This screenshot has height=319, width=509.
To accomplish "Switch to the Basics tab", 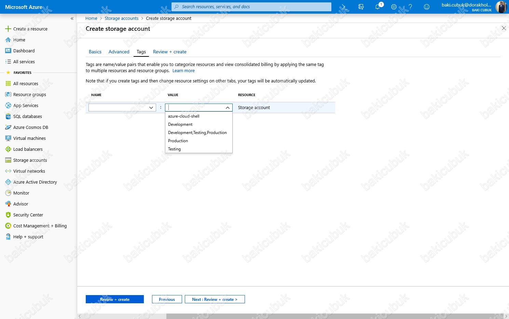I will 95,52.
